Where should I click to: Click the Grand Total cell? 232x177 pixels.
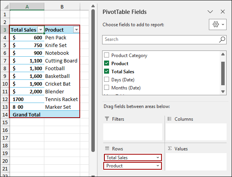click(27, 115)
